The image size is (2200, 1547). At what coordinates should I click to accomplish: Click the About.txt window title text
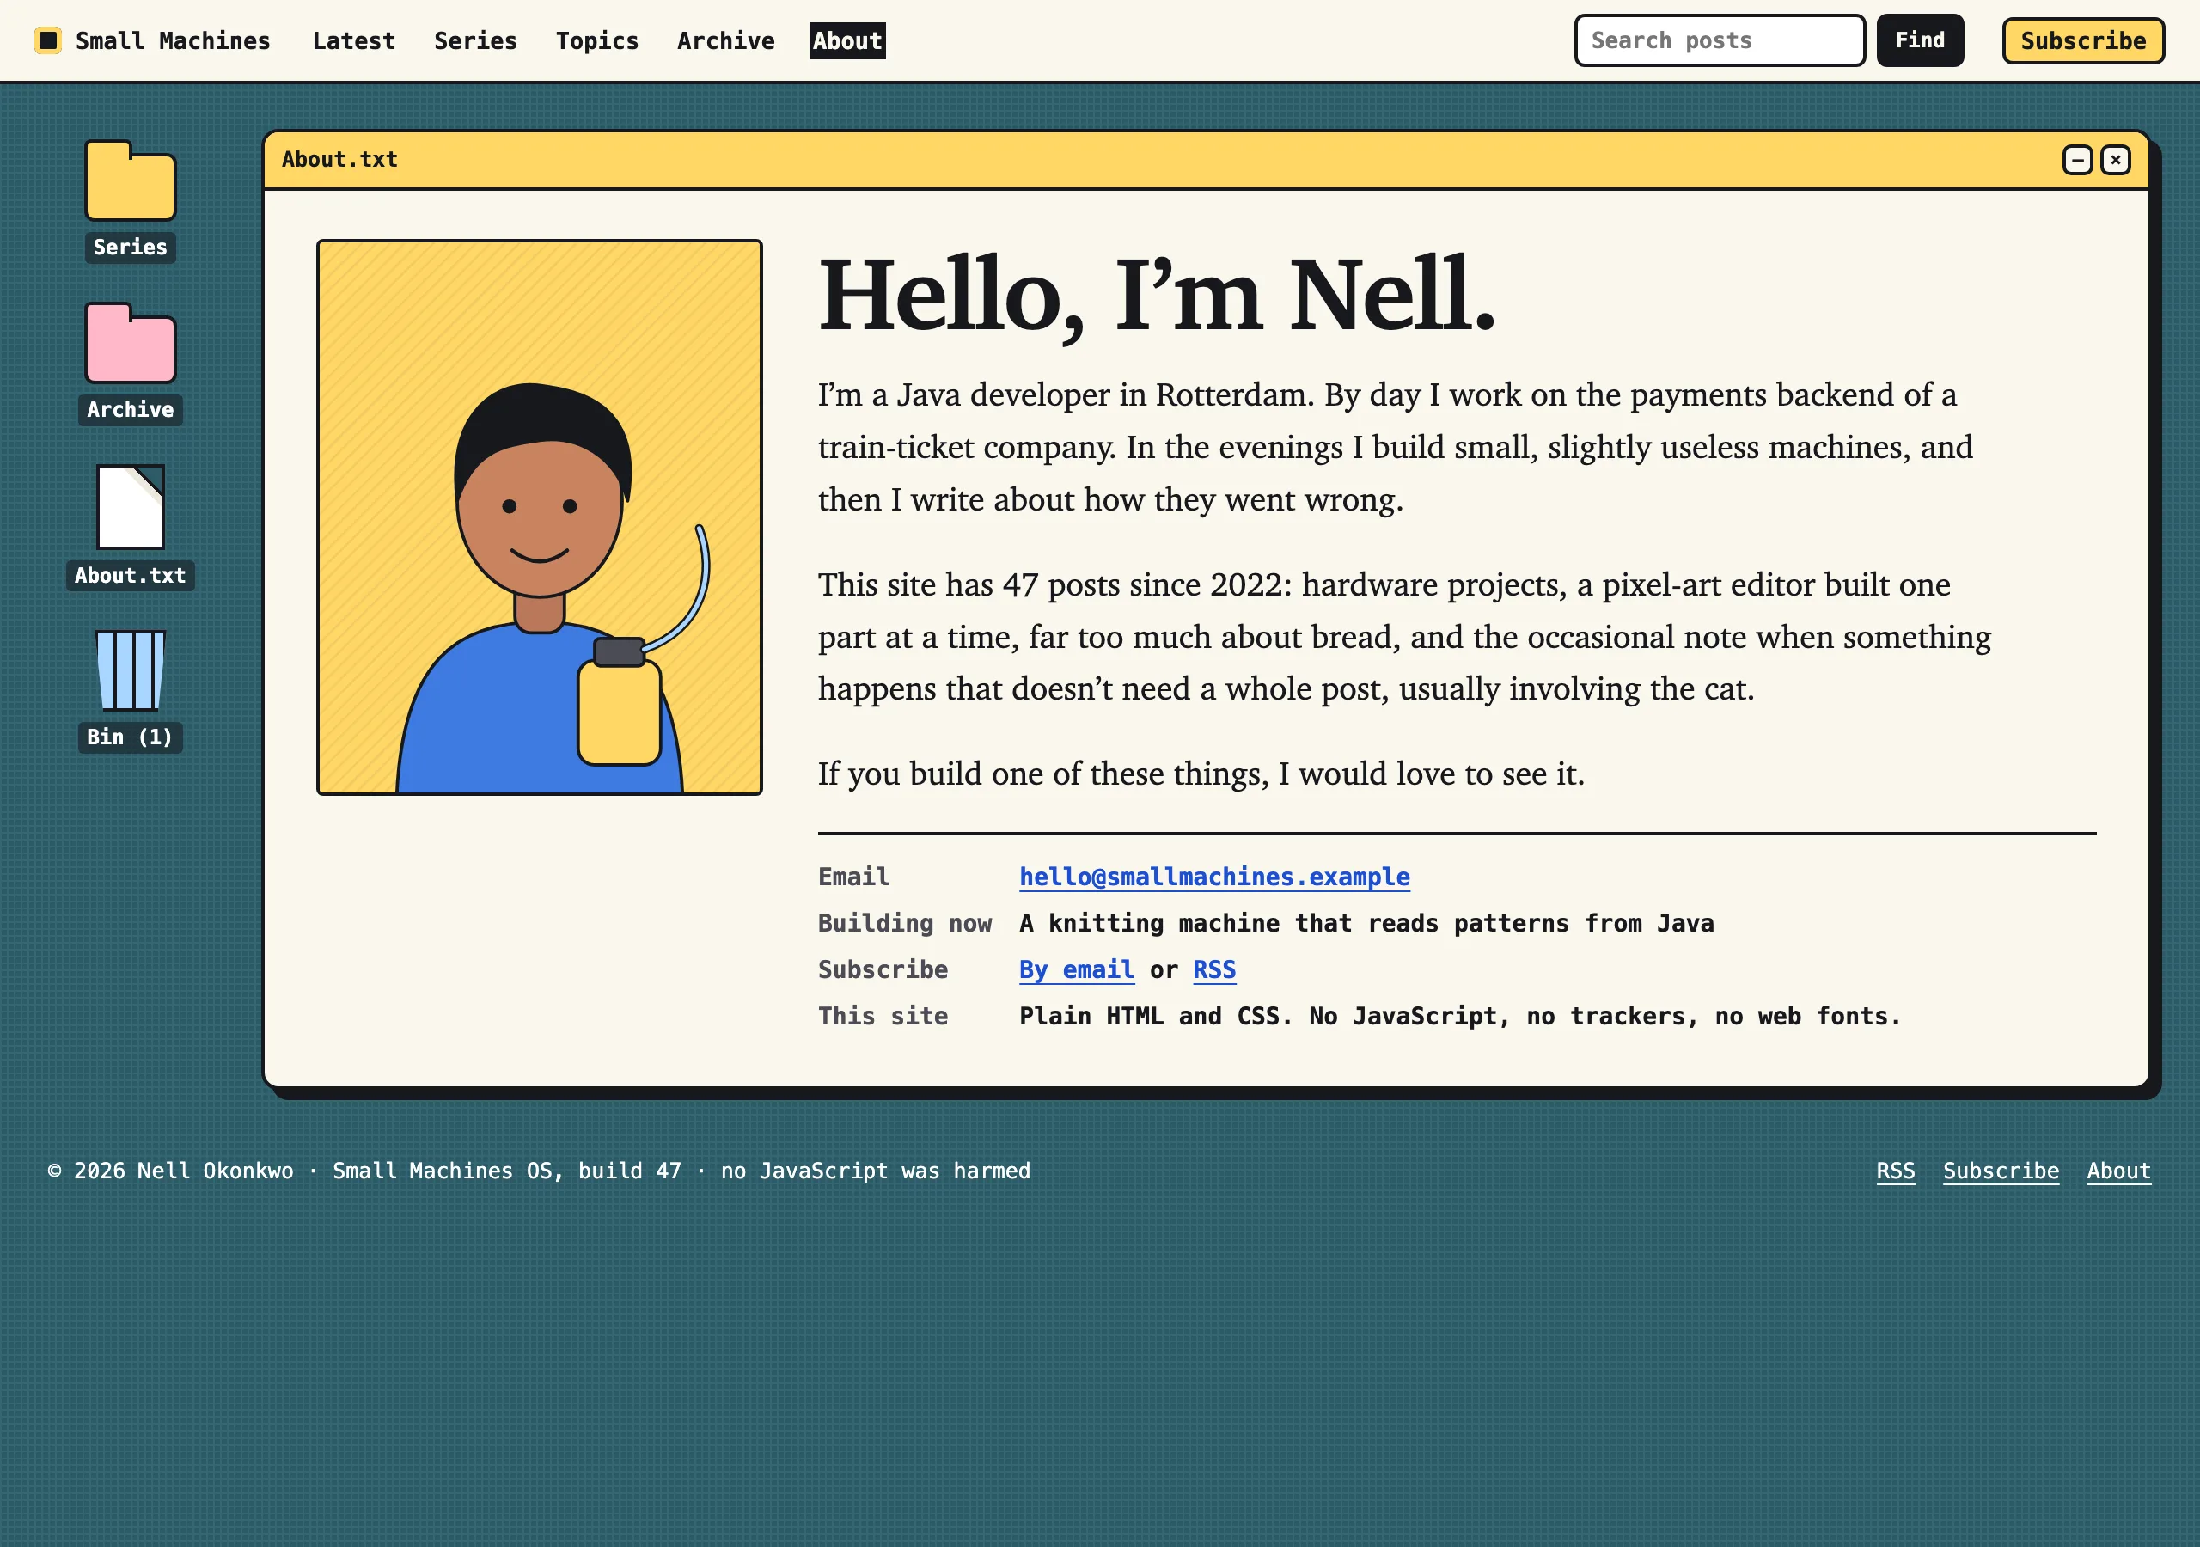click(339, 160)
